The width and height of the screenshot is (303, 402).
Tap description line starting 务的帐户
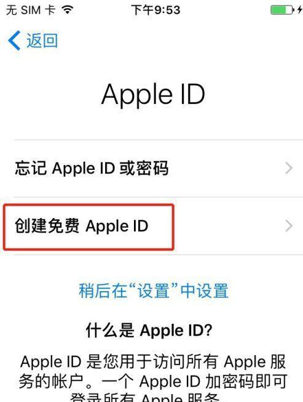pos(153,382)
